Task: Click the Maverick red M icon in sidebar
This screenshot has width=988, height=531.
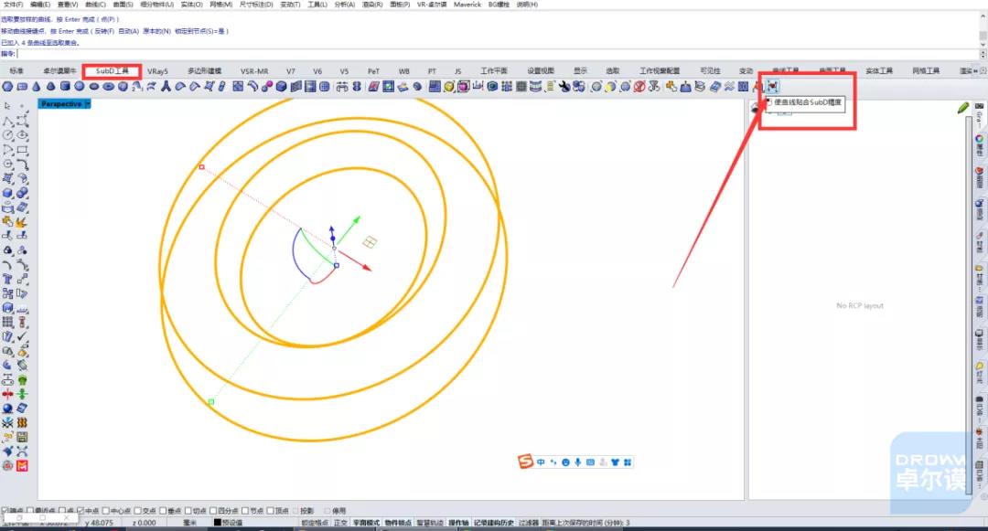Action: pos(22,465)
